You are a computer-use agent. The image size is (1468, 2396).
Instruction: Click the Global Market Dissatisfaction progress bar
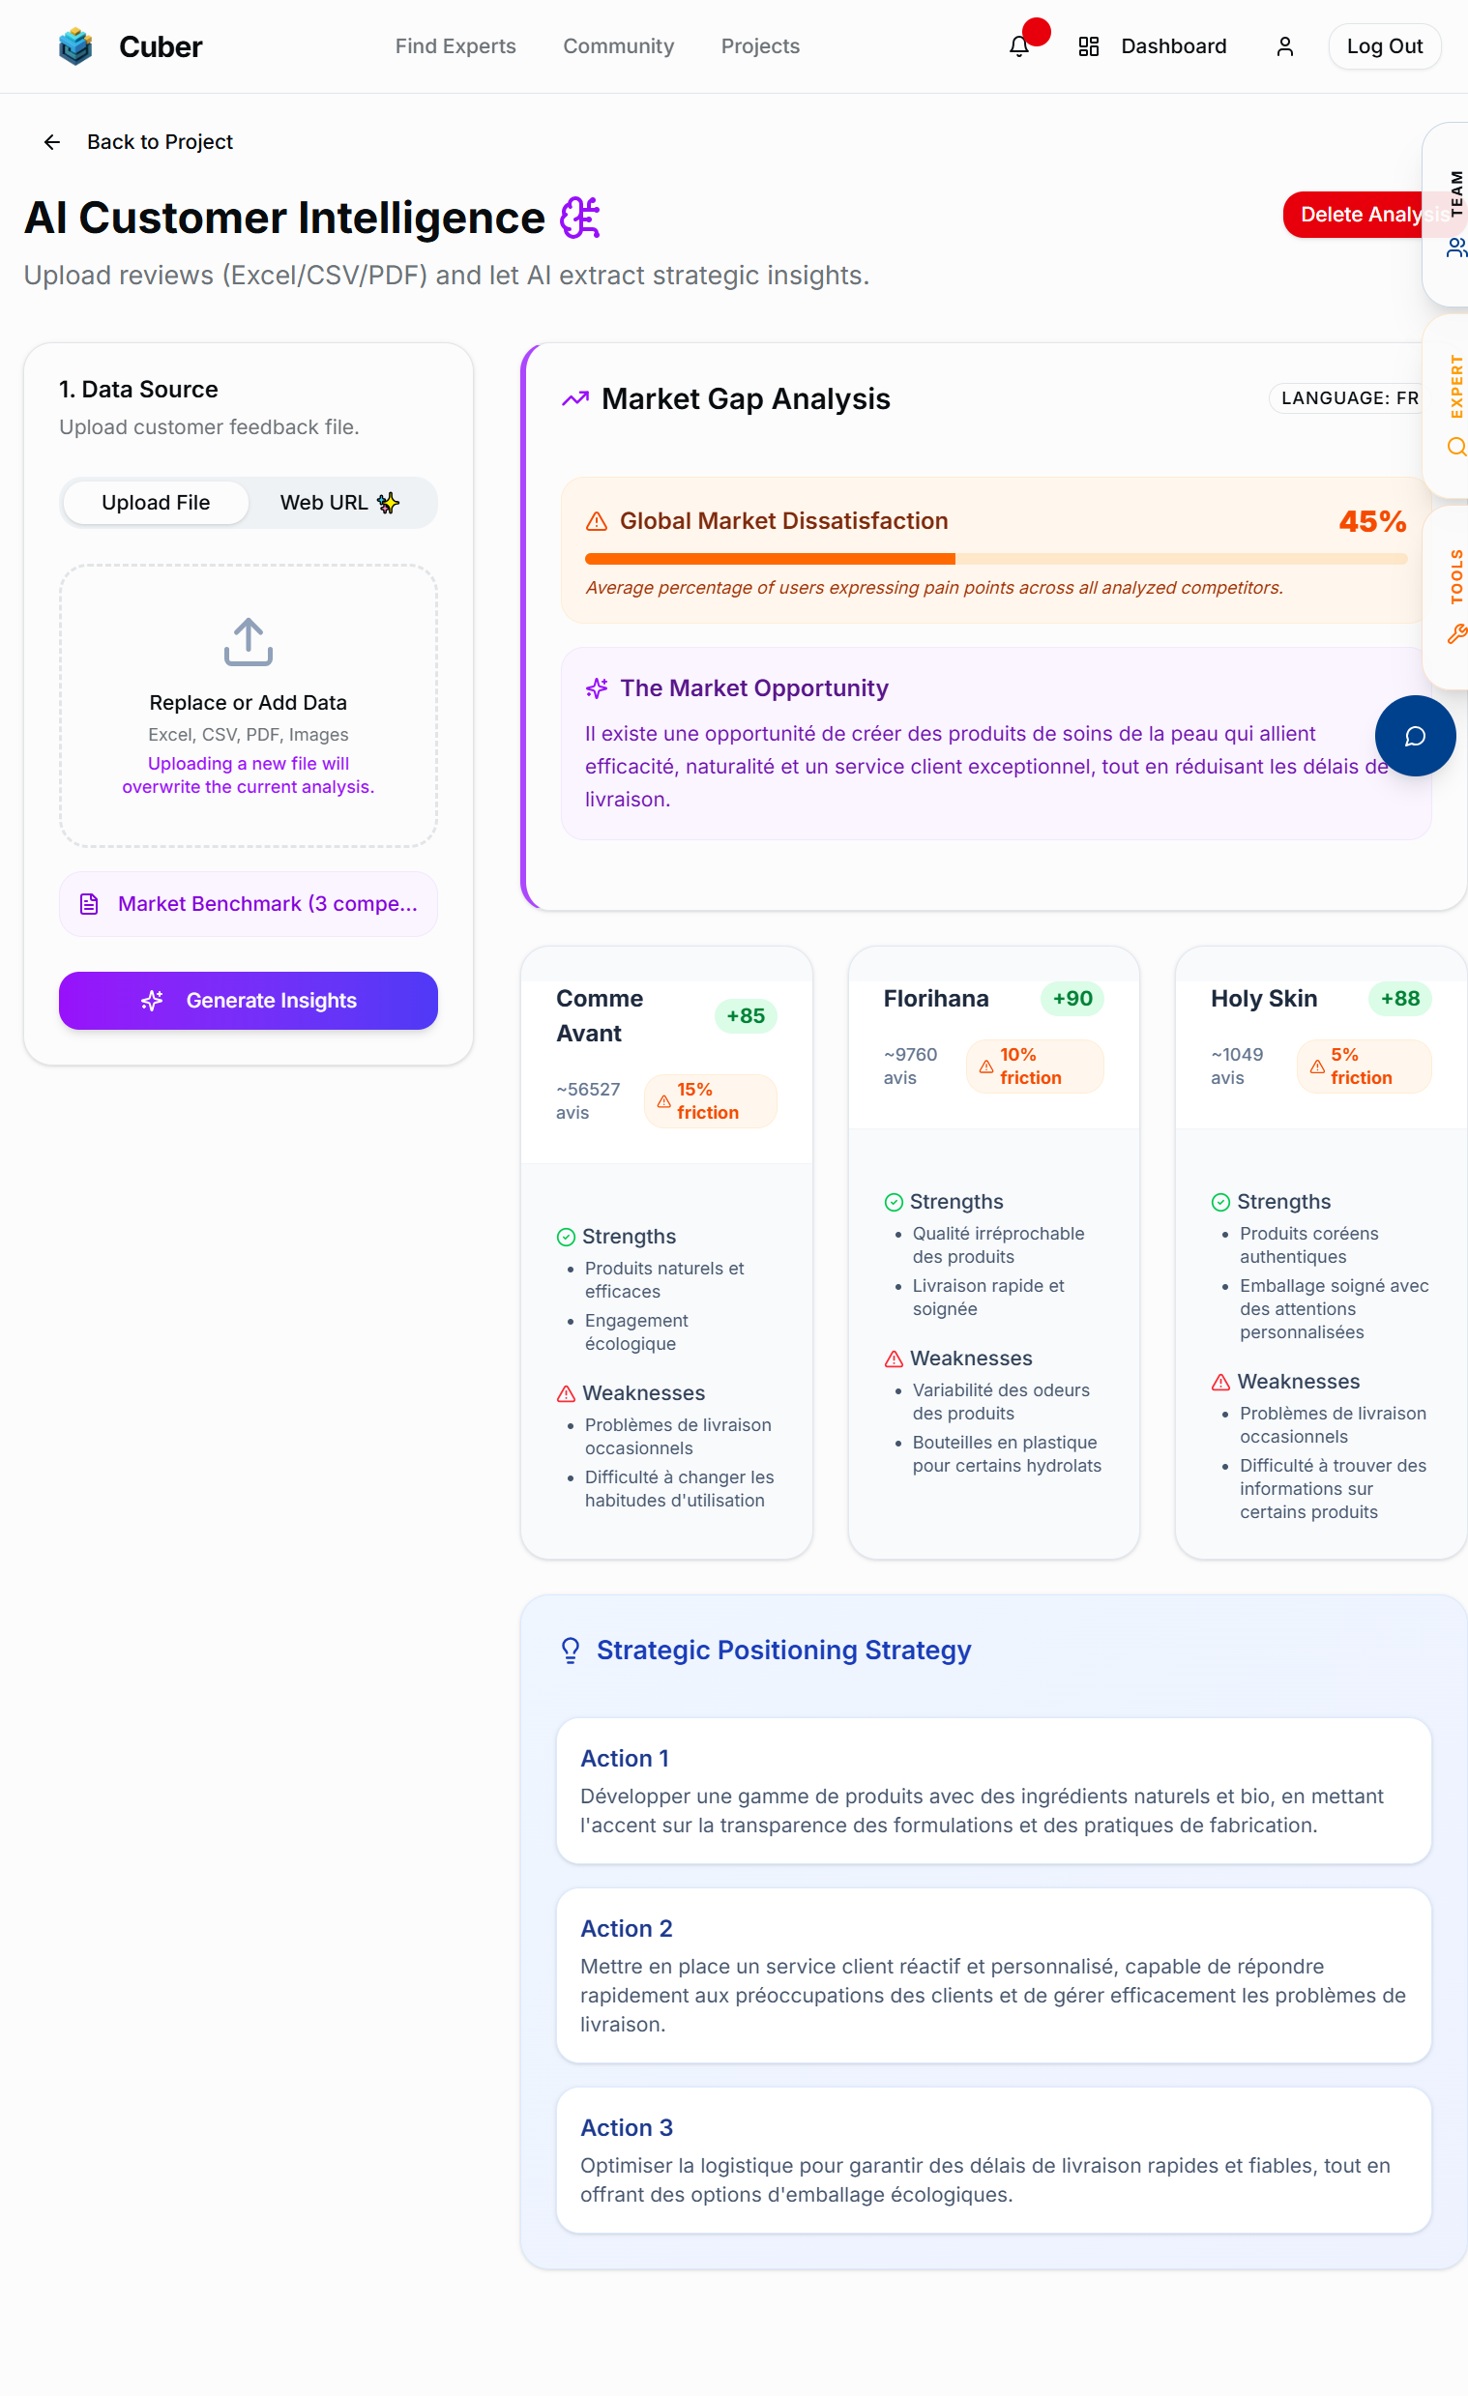click(x=995, y=559)
